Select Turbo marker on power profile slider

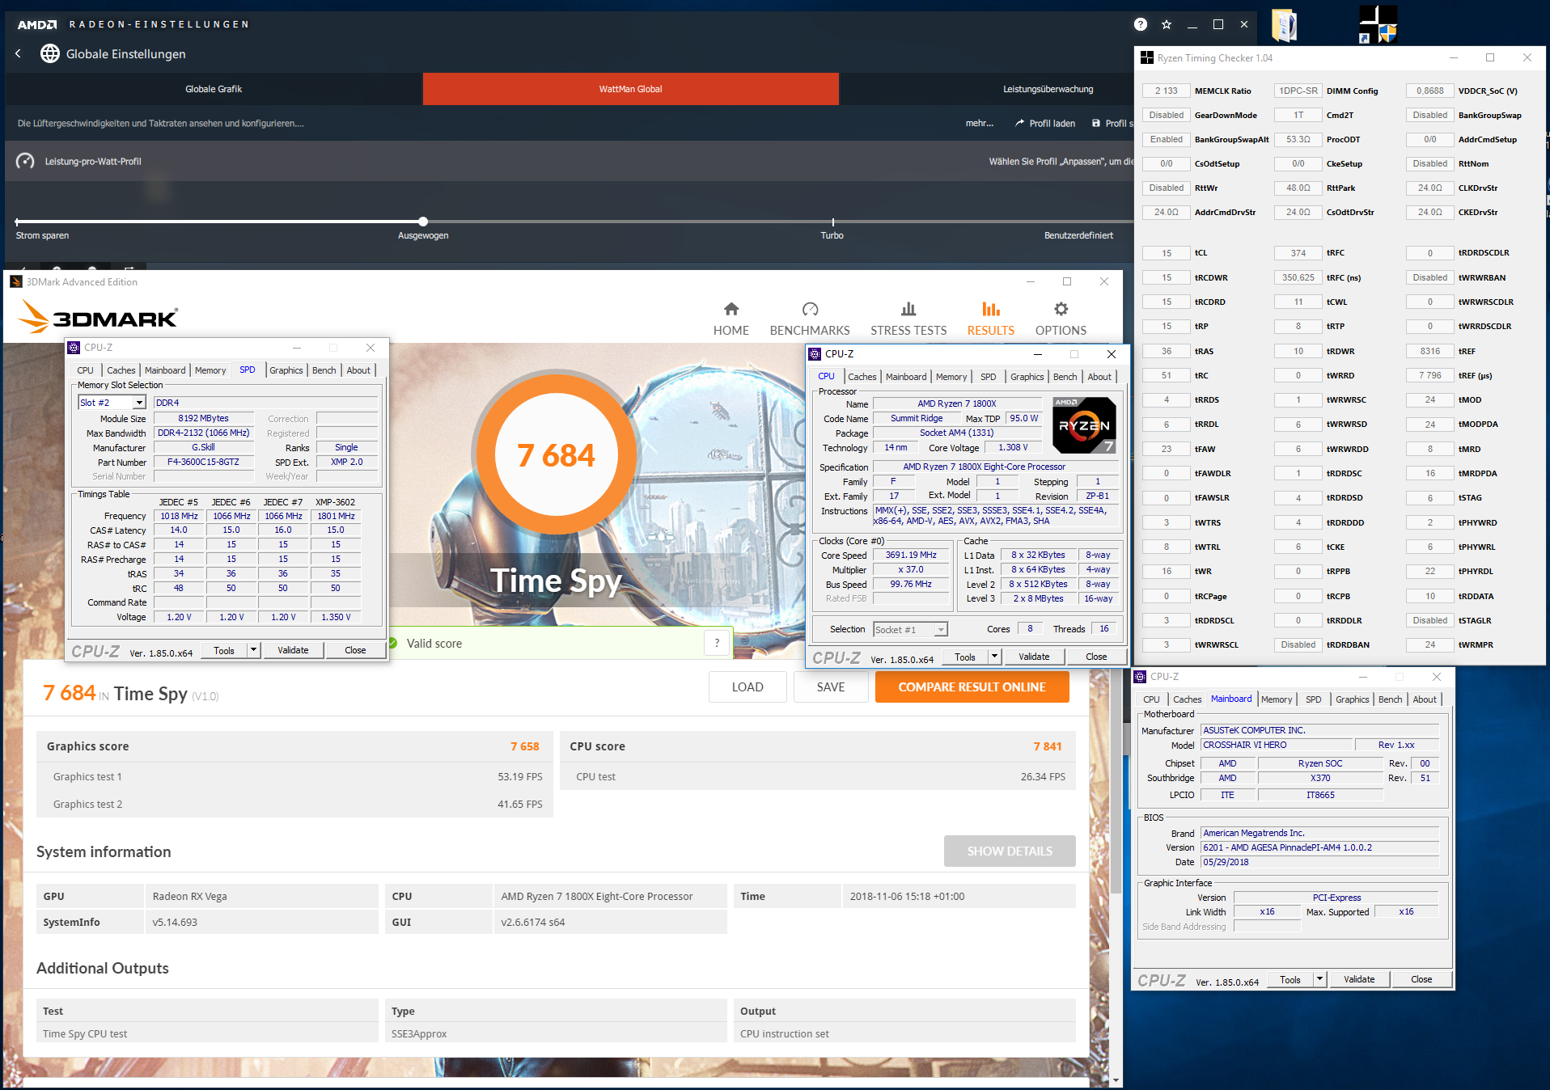(832, 221)
